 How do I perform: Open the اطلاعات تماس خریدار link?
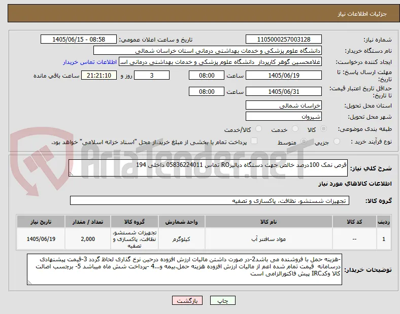(90, 62)
